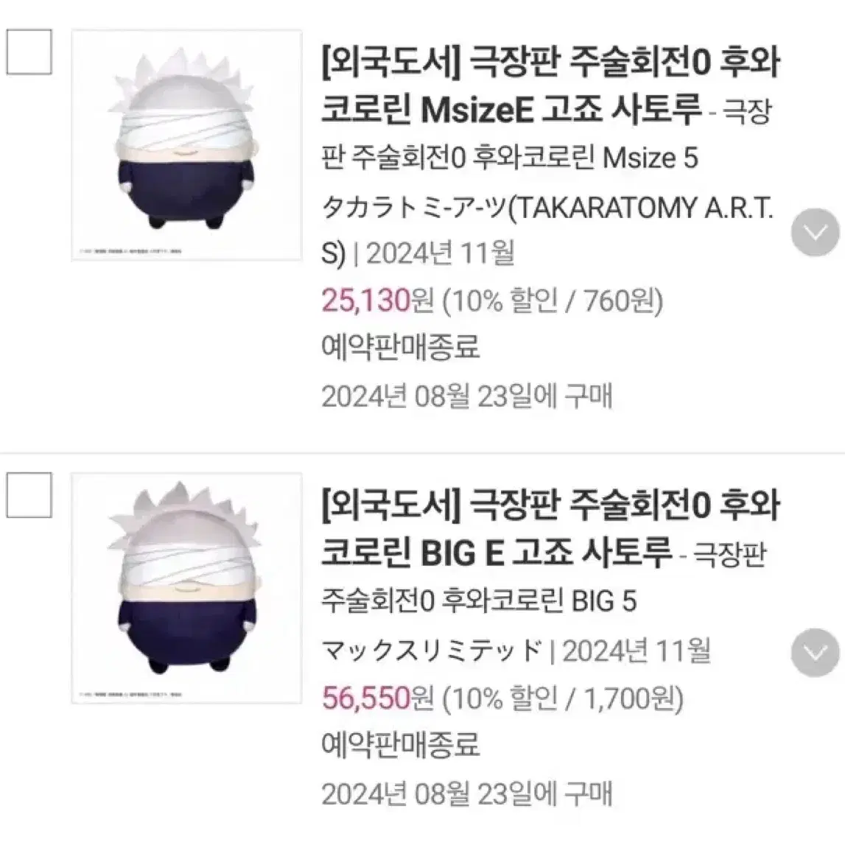Check the box for Msize Gojo Satoru item
845x845 pixels.
point(29,52)
